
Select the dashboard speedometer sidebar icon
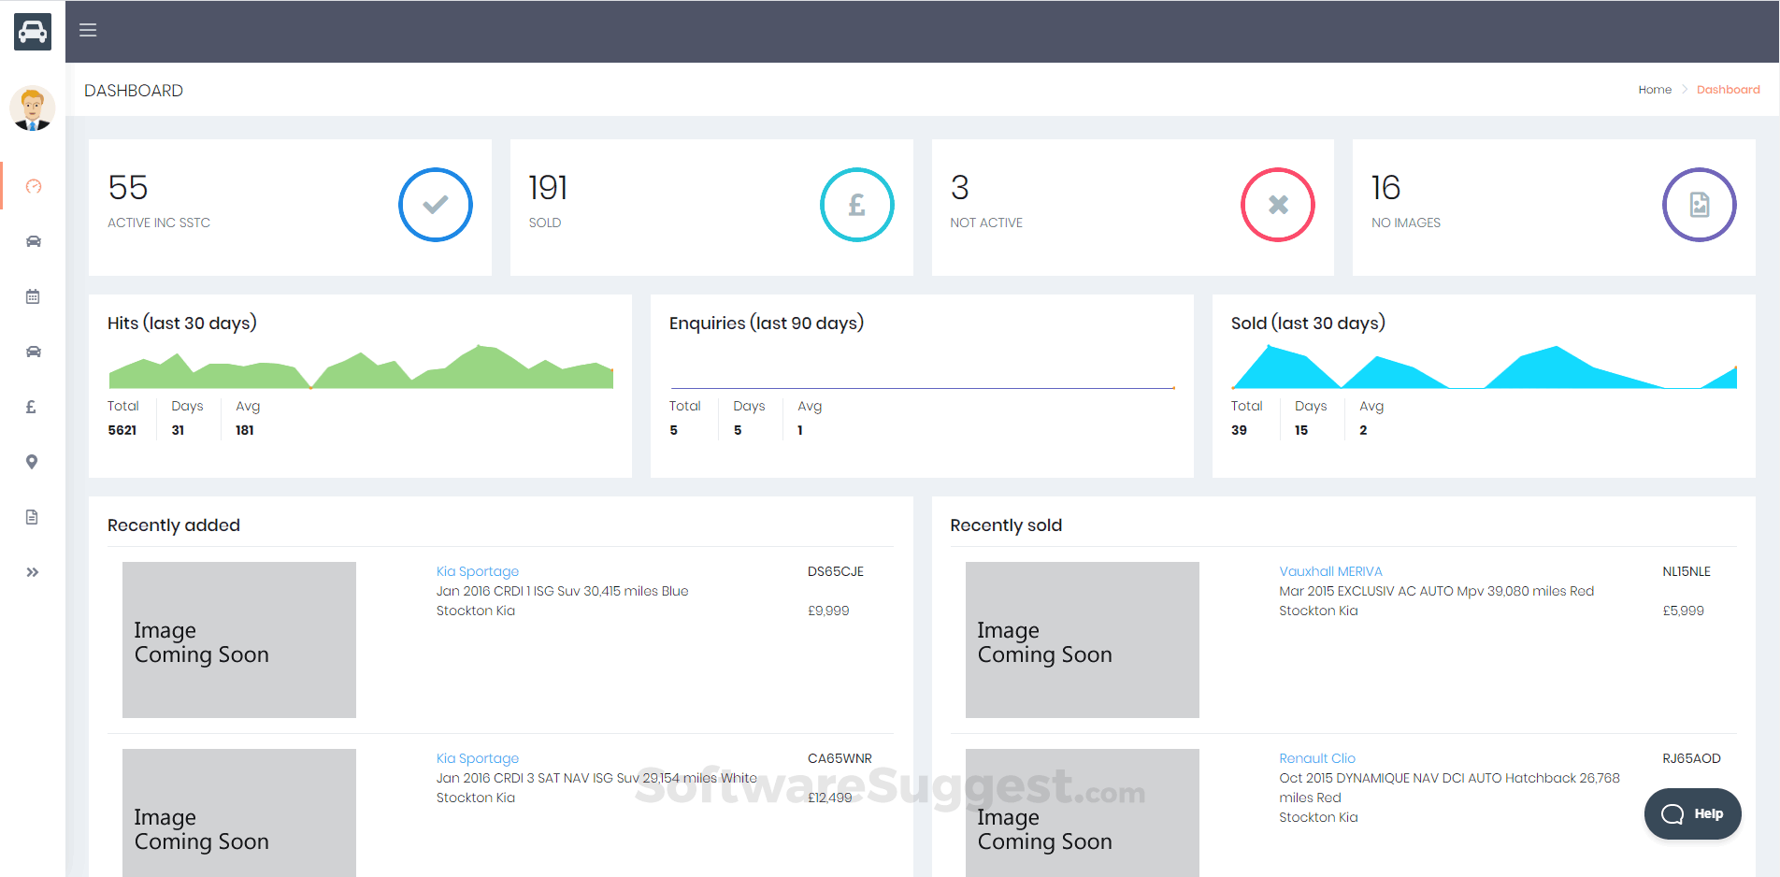click(34, 186)
